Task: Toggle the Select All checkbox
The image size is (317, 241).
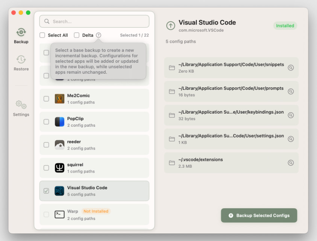Action: [x=43, y=35]
